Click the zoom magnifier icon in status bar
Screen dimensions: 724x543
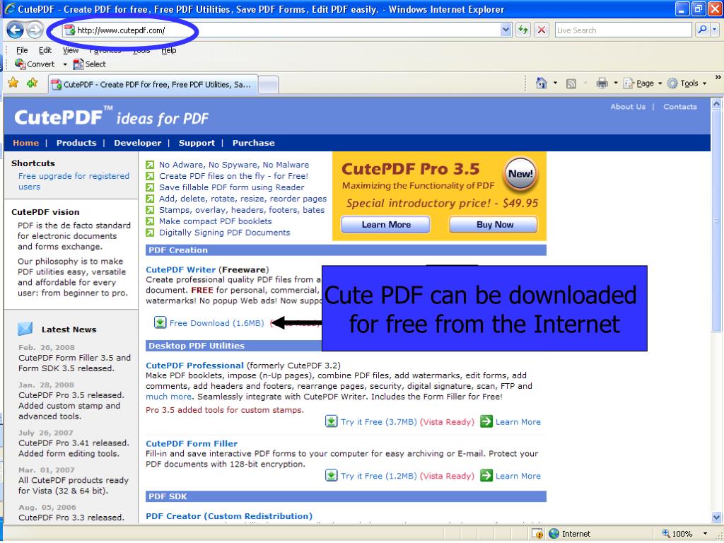(x=665, y=533)
